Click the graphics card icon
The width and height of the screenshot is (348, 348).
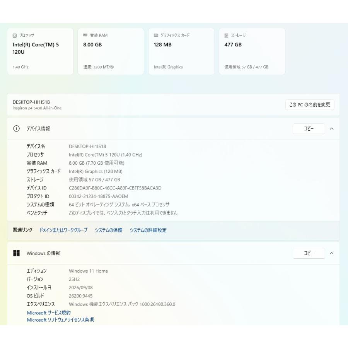coord(156,35)
